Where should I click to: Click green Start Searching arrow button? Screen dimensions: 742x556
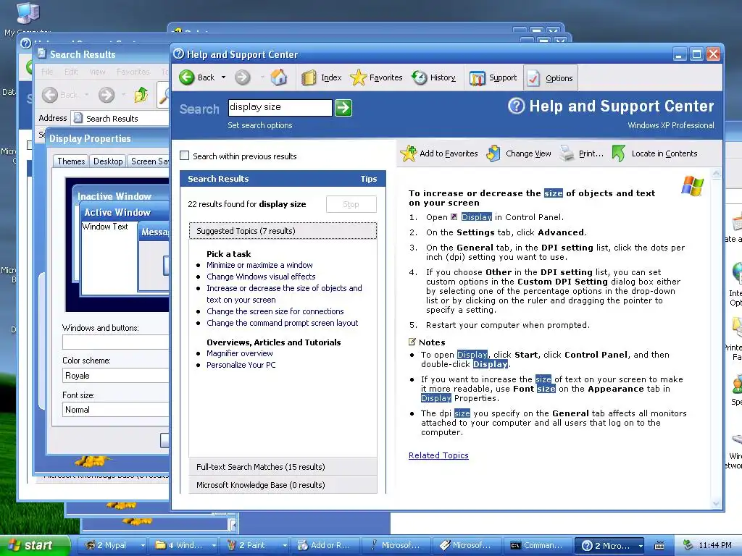coord(343,108)
